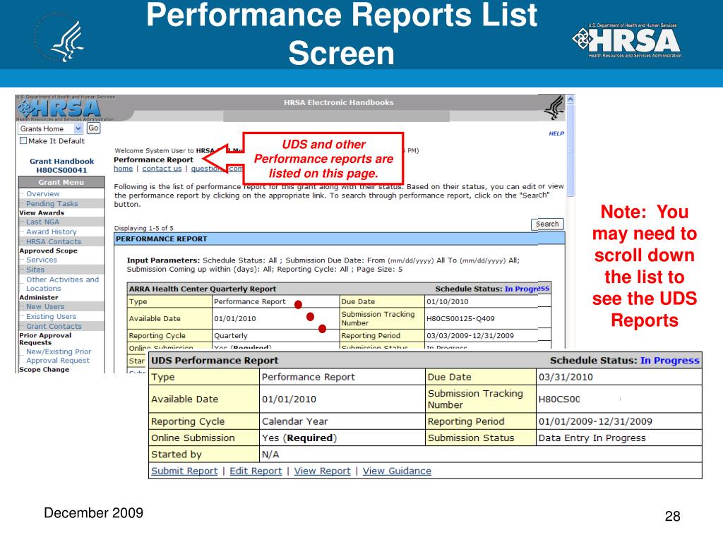Click the page scrollbar up arrow

tap(570, 99)
